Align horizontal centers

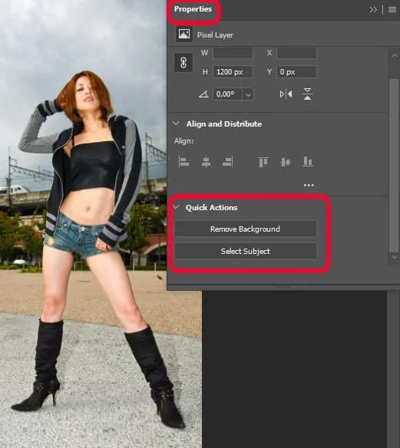pos(206,162)
